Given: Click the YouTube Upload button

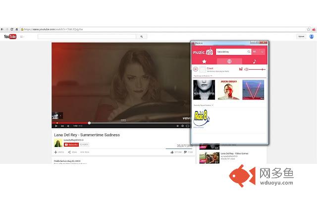Looking at the screenshot, I should pos(301,37).
